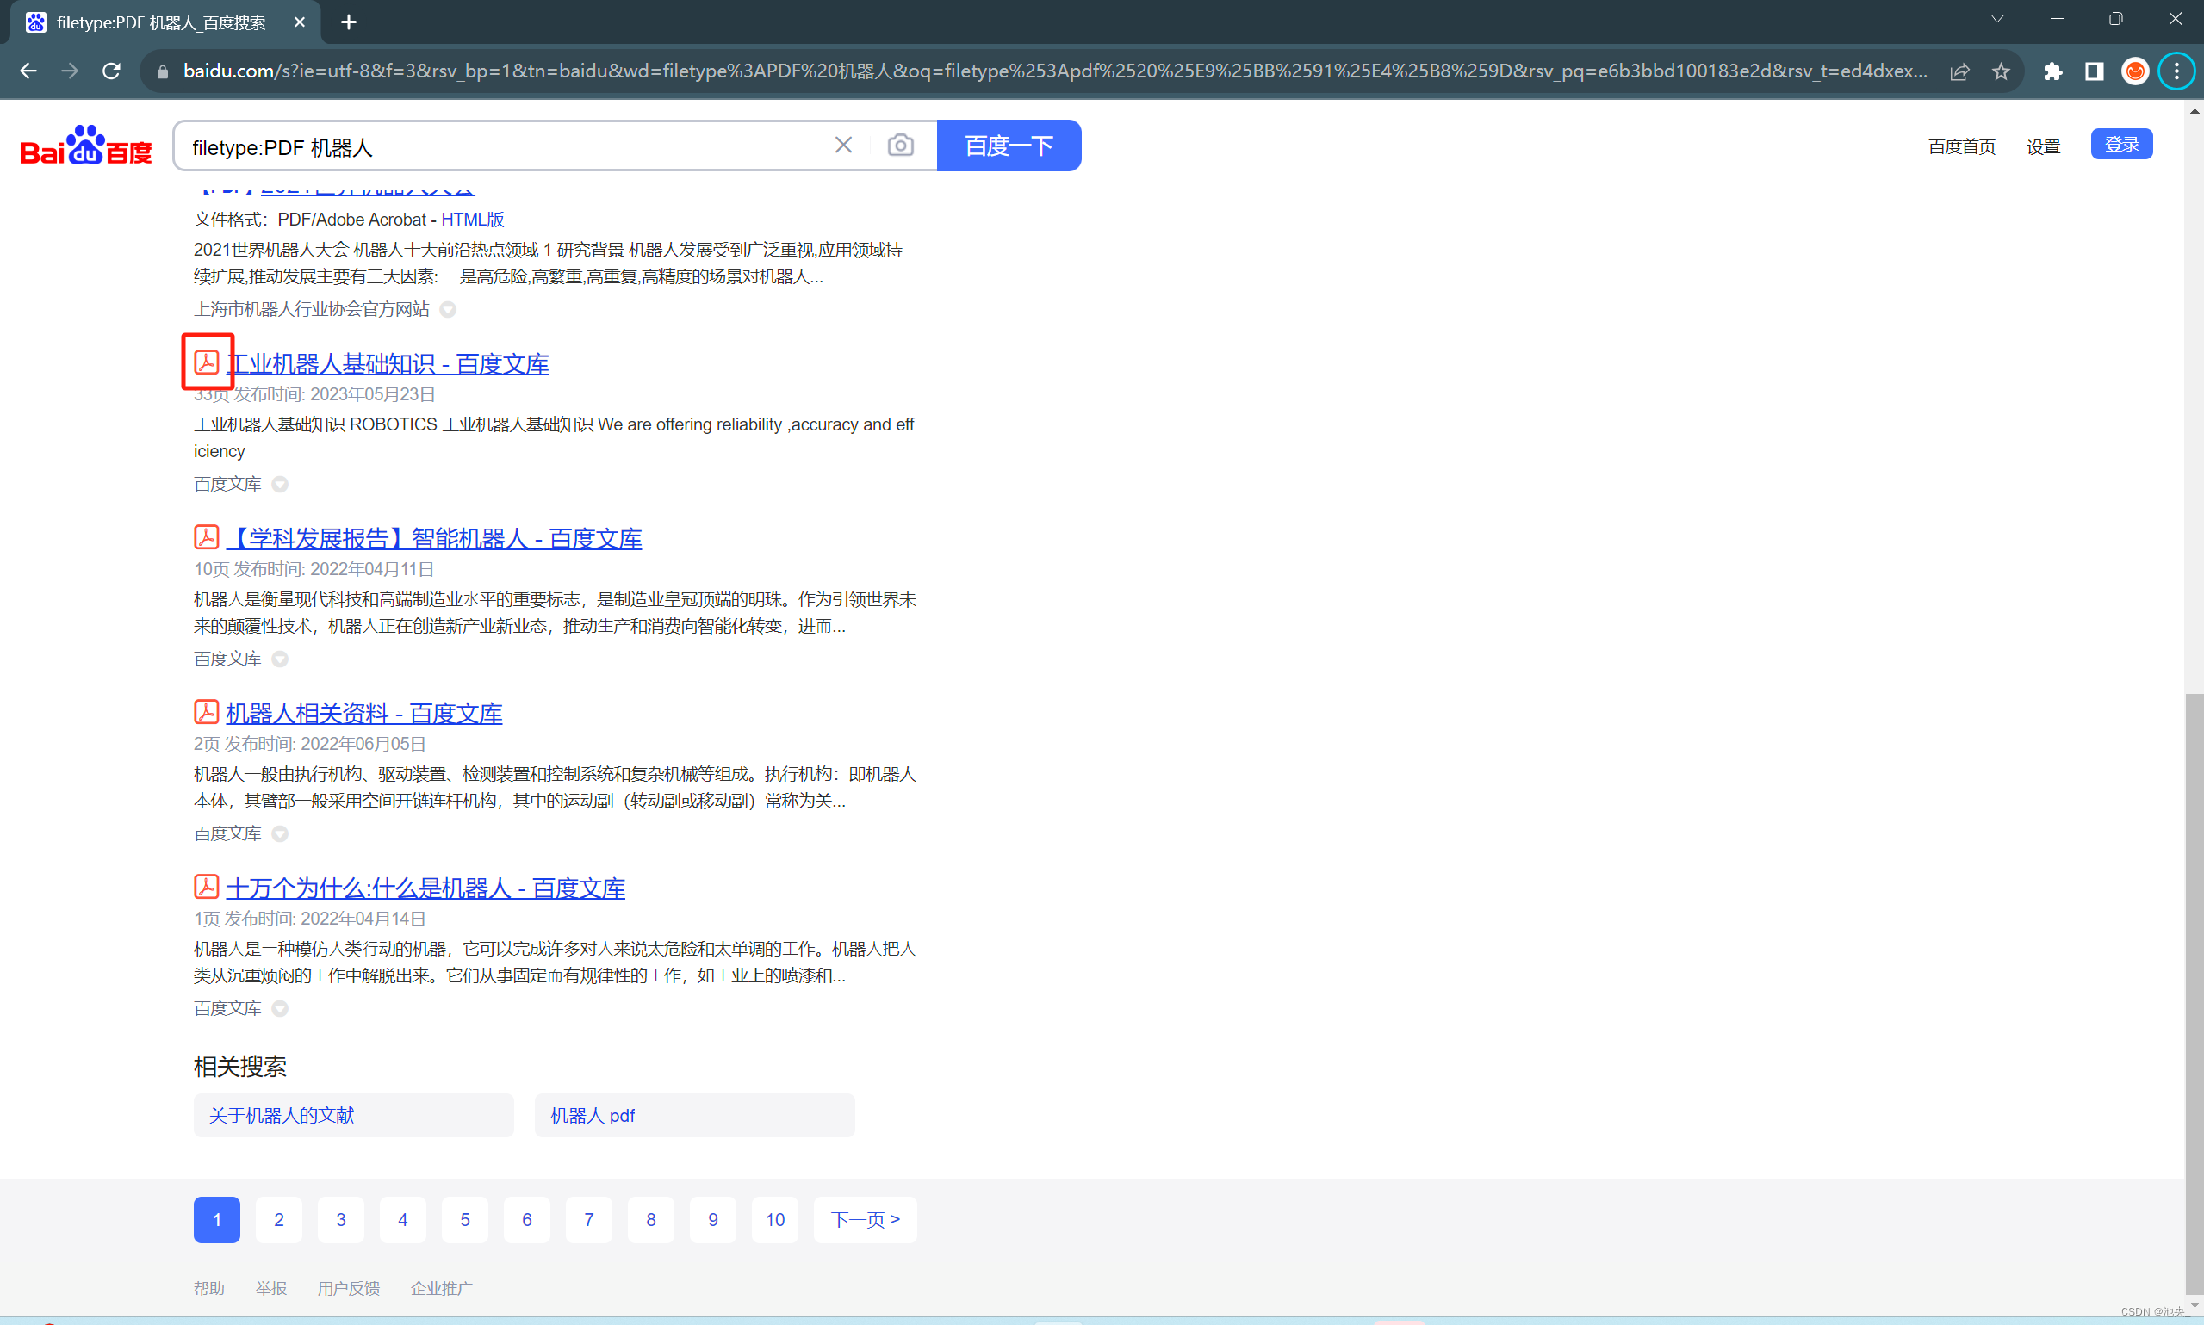Screen dimensions: 2204x1325
Task: Click the browser address bar URL
Action: coord(1054,71)
